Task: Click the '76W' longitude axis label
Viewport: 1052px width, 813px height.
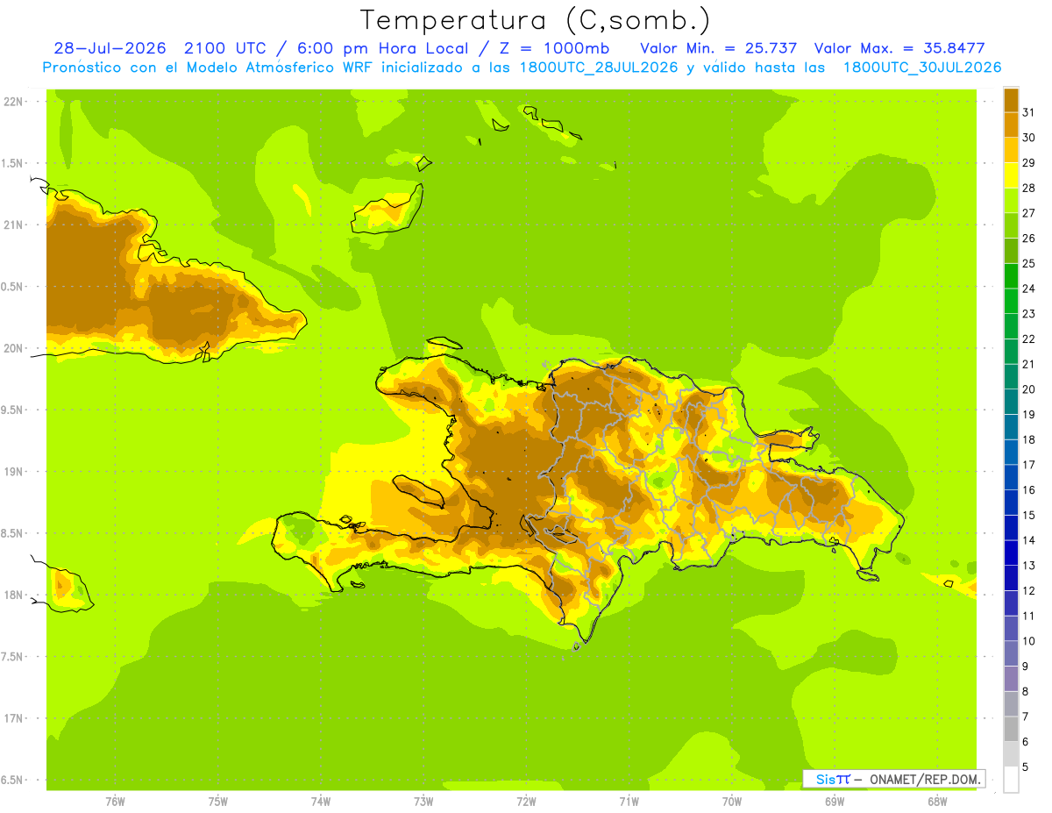Action: [x=115, y=802]
